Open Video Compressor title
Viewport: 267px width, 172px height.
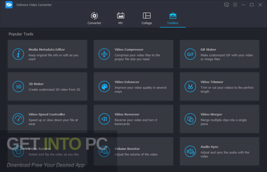click(x=129, y=50)
